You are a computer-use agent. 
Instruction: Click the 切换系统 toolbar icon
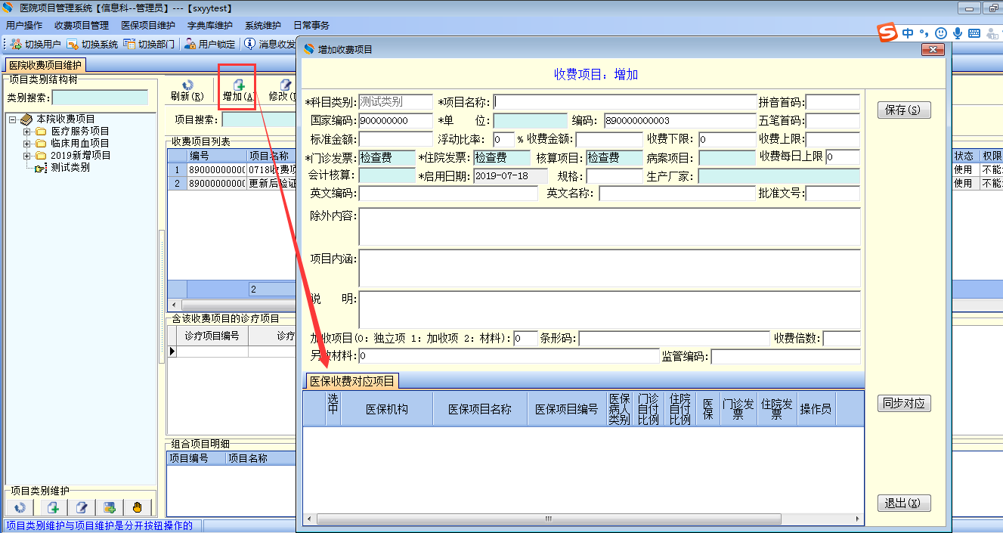coord(73,44)
